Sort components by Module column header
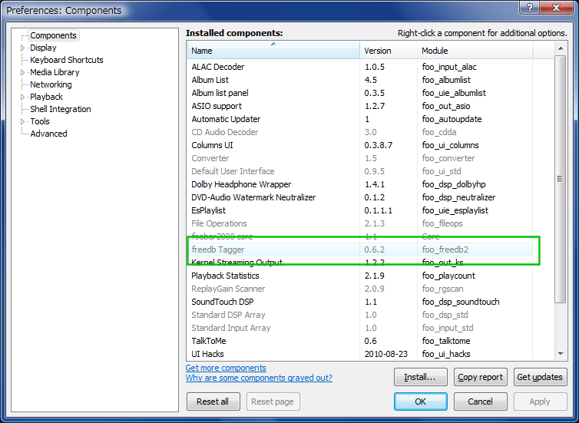The height and width of the screenshot is (423, 579). tap(475, 51)
